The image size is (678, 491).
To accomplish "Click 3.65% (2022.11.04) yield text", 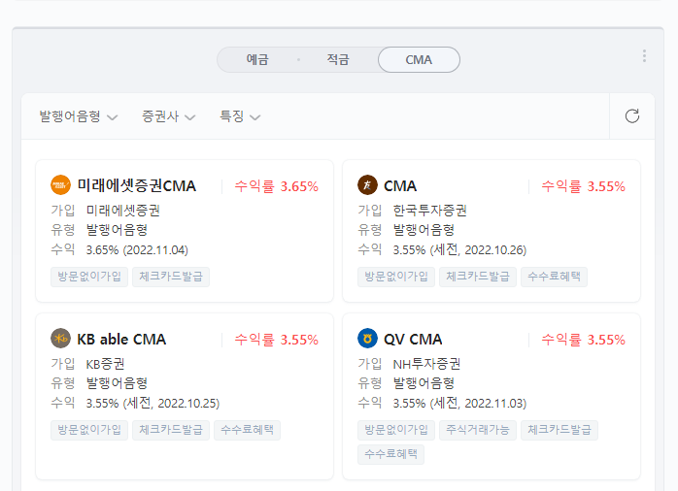I will [x=137, y=250].
